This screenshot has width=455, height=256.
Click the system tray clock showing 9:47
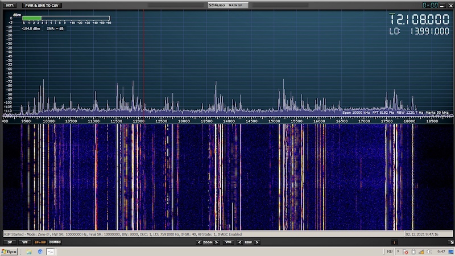[441, 251]
